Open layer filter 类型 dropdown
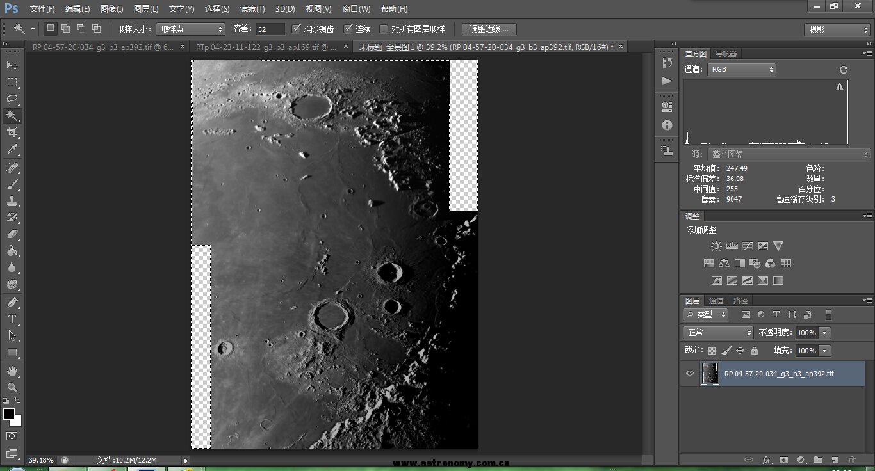Image resolution: width=875 pixels, height=471 pixels. pos(706,315)
